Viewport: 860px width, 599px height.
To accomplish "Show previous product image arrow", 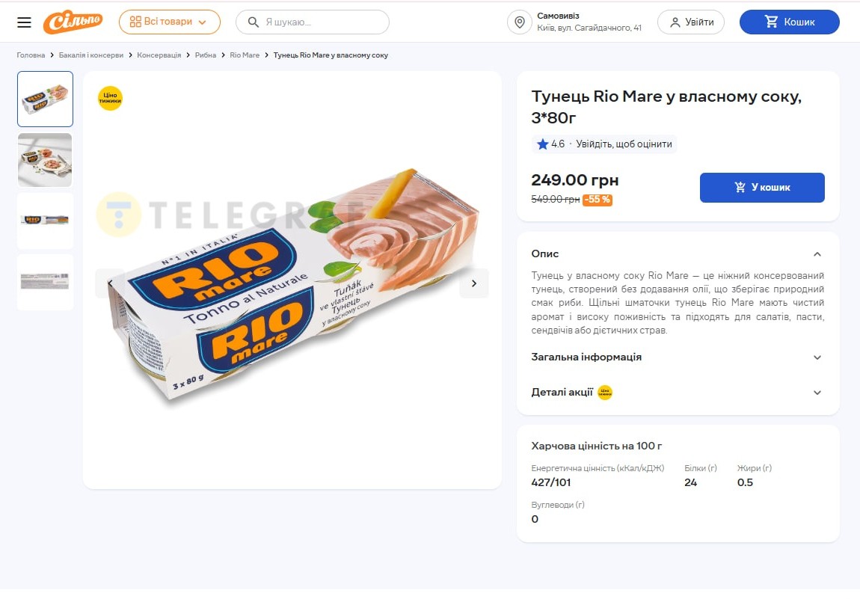I will 110,283.
